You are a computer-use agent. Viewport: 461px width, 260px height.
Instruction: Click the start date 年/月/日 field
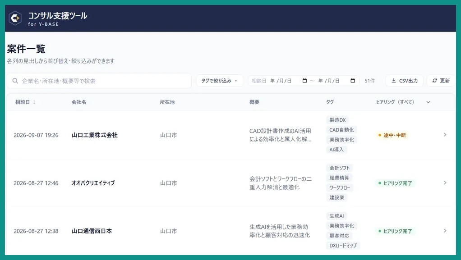(281, 81)
